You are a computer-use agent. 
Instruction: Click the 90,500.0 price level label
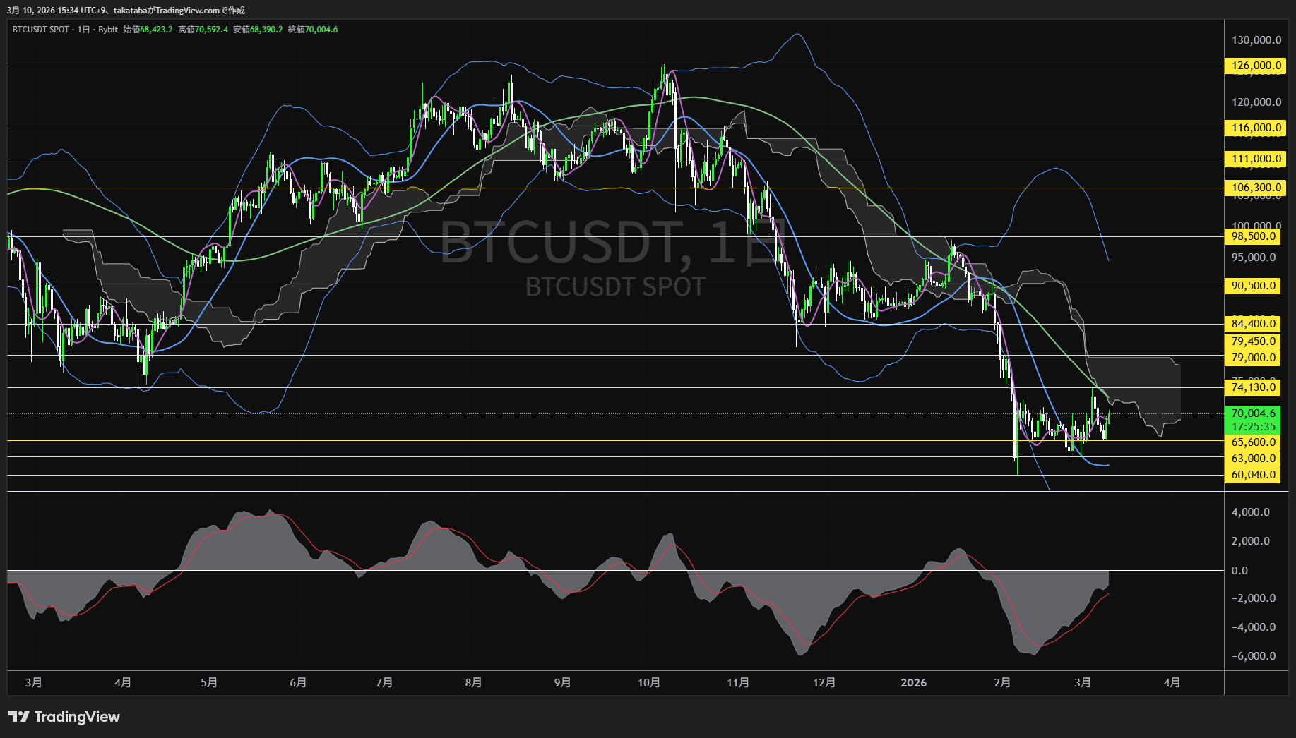(1253, 286)
